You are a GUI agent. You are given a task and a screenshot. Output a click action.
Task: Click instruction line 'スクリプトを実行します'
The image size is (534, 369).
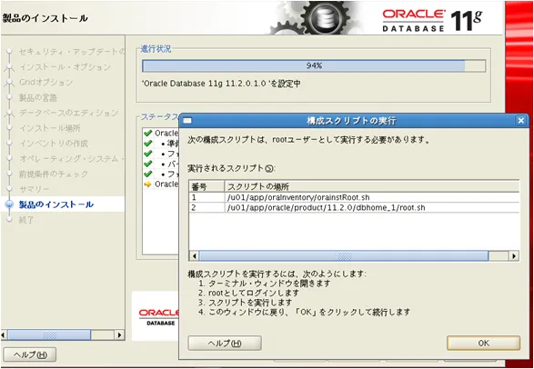click(x=250, y=302)
